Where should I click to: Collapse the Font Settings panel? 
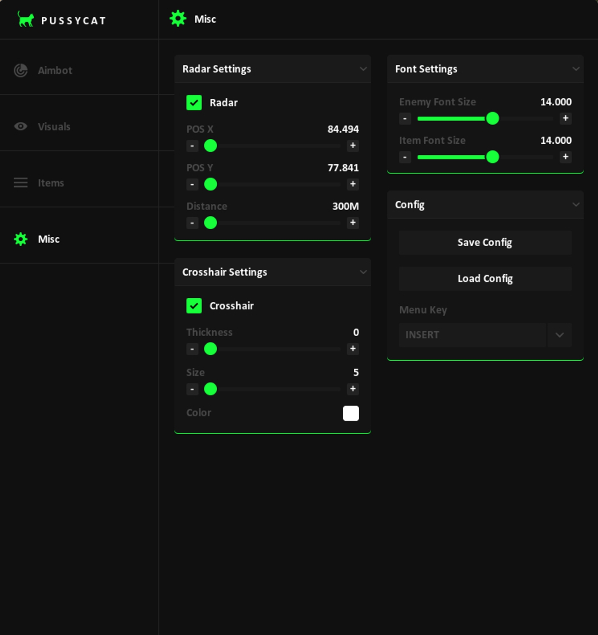click(577, 69)
